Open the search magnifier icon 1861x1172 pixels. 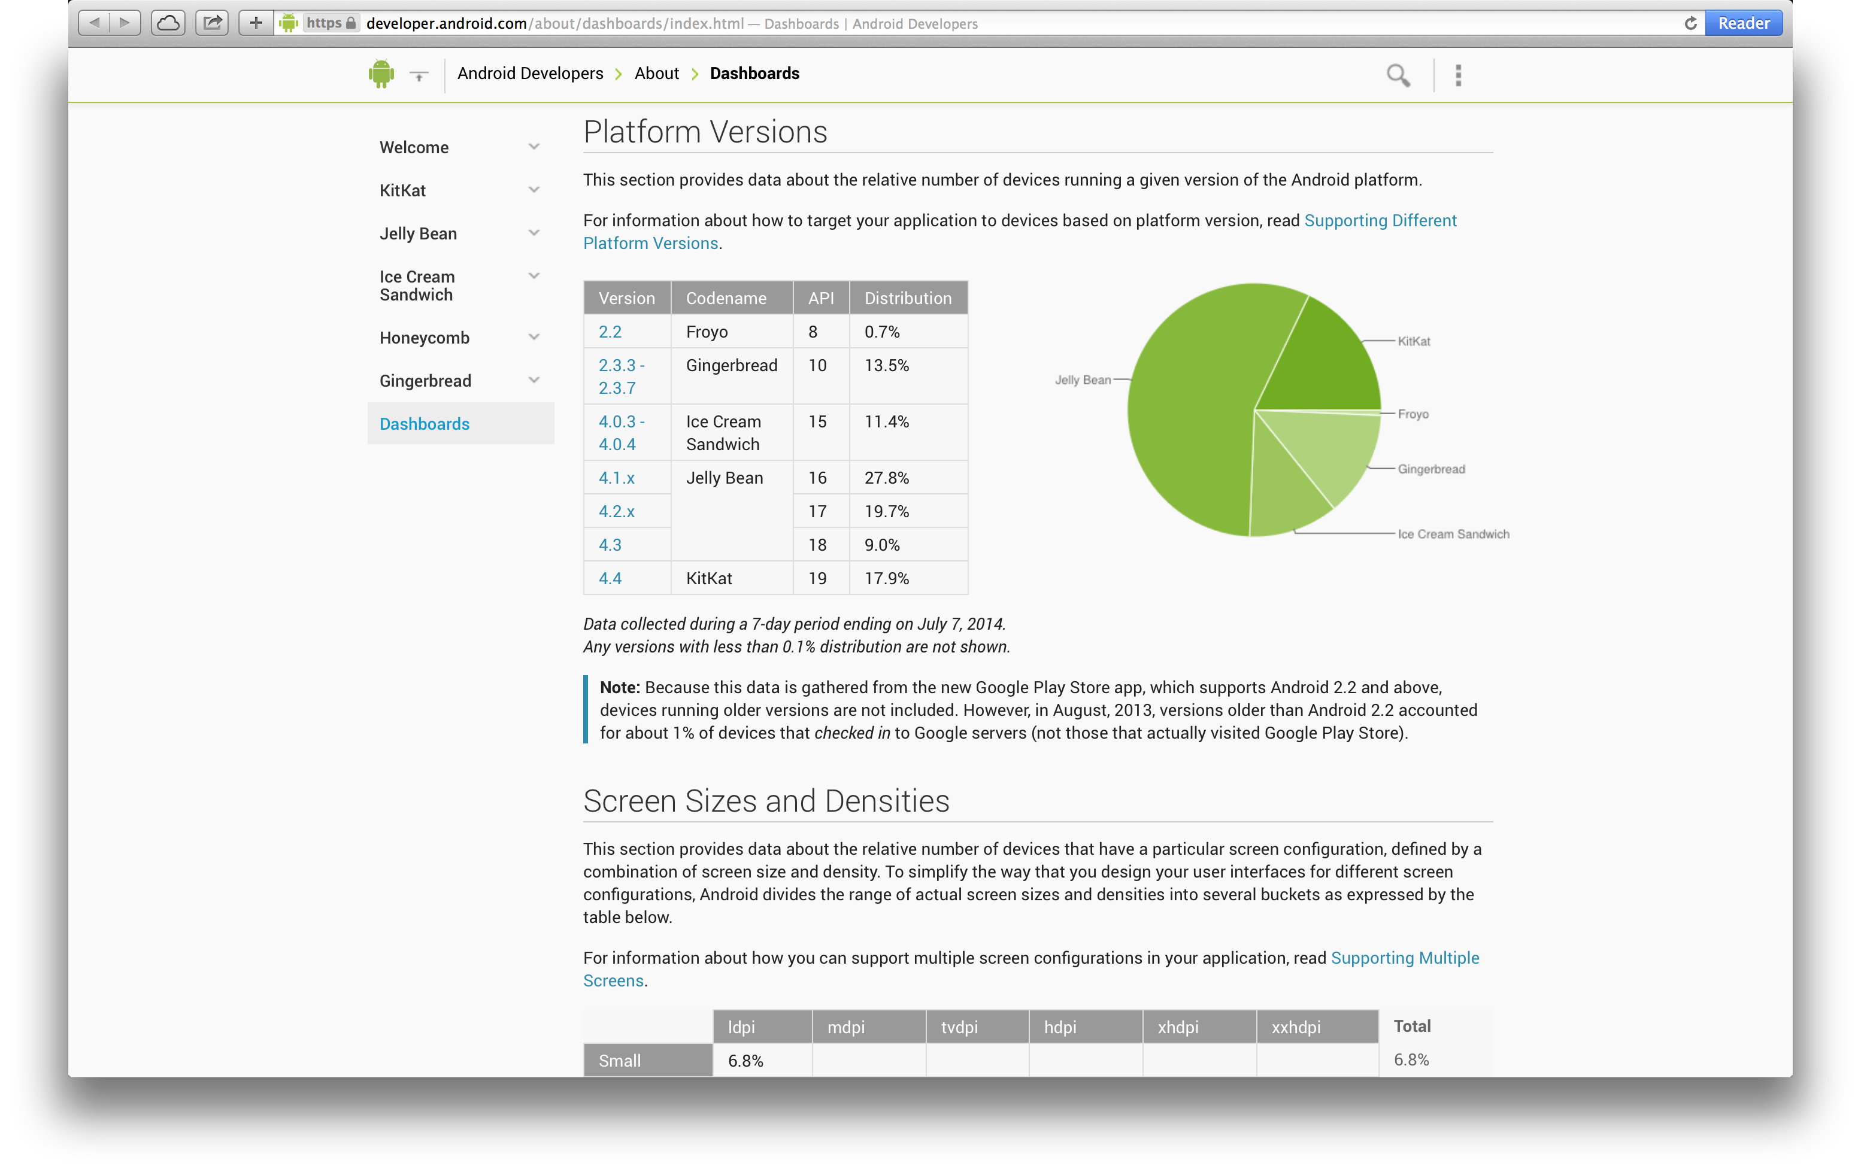(1398, 75)
